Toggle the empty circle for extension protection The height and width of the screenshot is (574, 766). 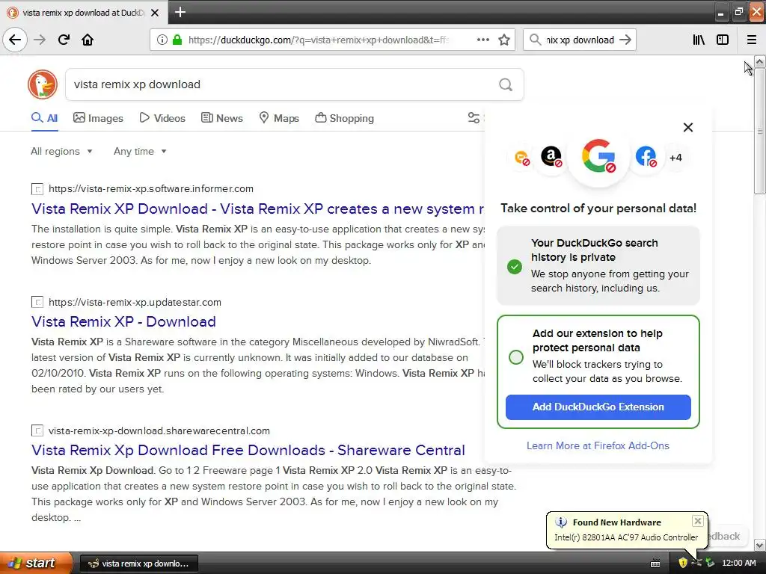[516, 357]
